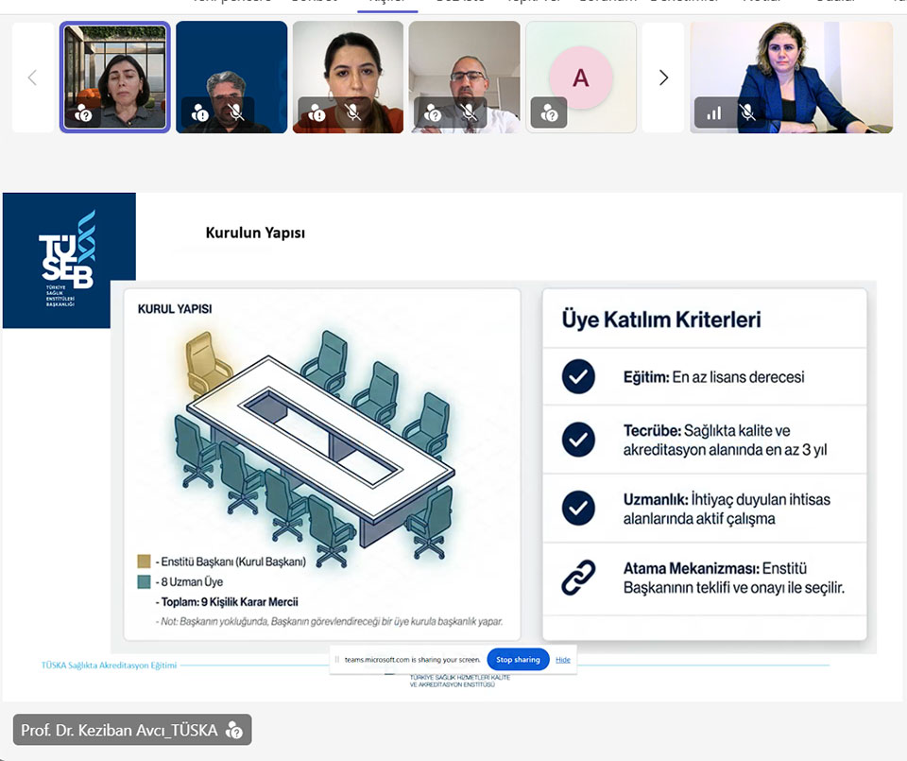Click the muted microphone icon on the second participant tile
907x761 pixels.
(x=237, y=112)
